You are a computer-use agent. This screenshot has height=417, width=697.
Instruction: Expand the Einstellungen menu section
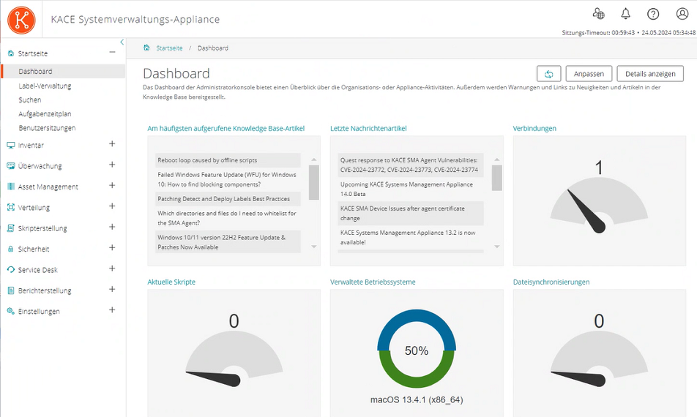[112, 310]
